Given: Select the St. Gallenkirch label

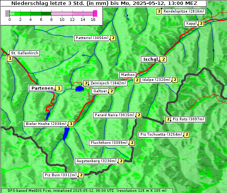Looking at the screenshot, I should click(x=24, y=53).
